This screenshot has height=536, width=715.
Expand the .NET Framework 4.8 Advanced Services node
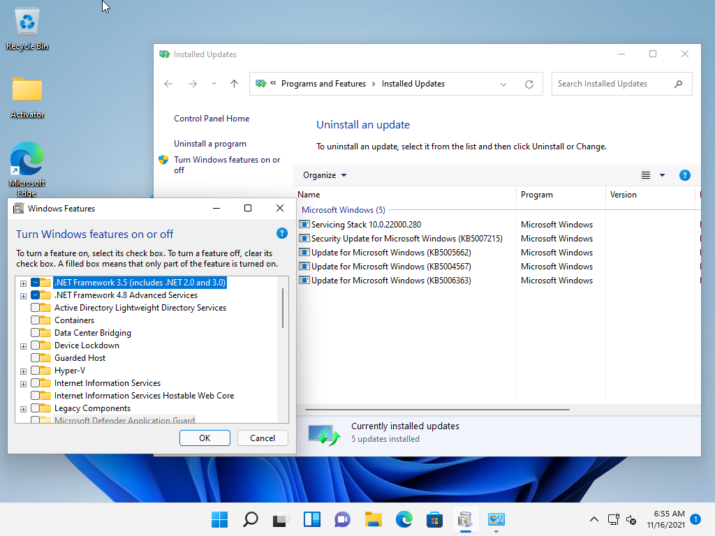[23, 296]
